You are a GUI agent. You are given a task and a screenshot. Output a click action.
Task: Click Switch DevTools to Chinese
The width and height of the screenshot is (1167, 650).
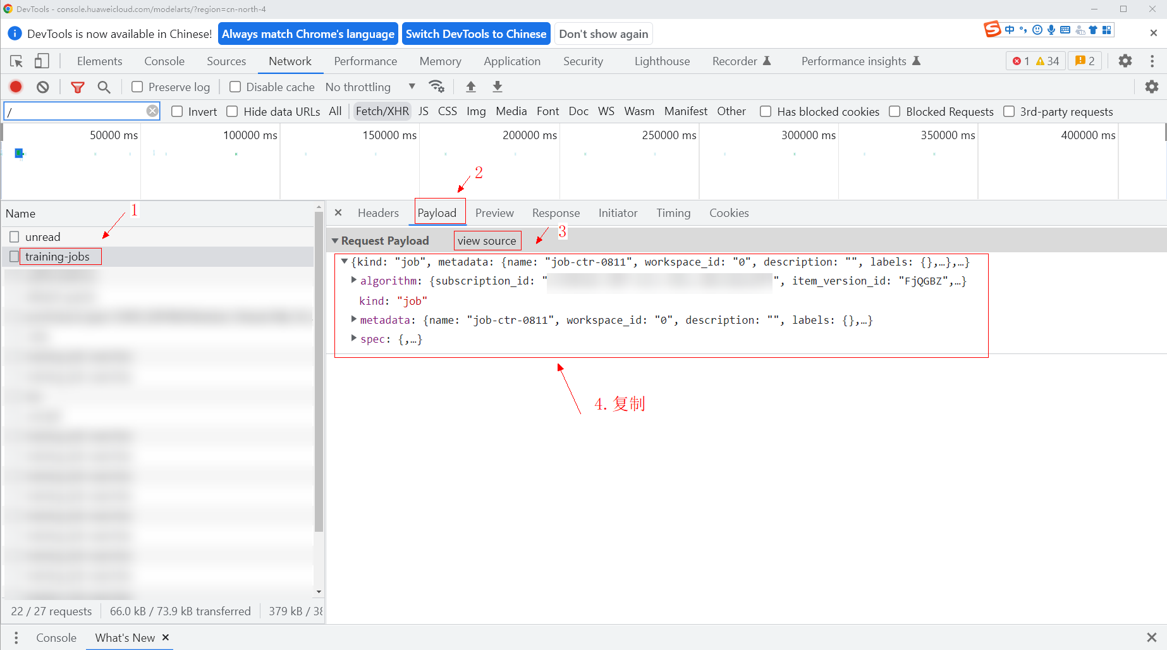point(476,34)
